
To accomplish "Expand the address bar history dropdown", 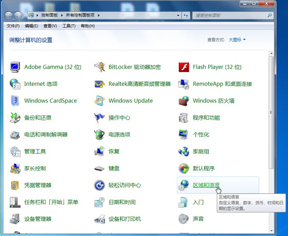I will [178, 15].
